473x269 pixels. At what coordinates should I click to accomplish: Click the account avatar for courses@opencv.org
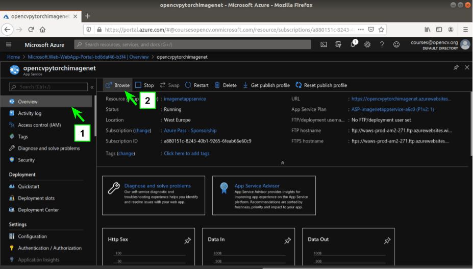coord(465,44)
